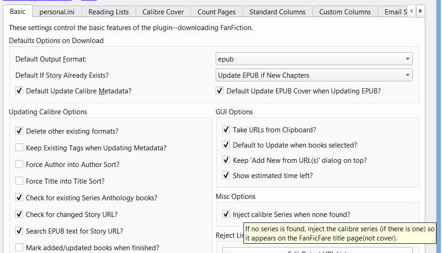Enable Keep Existing Tags when Updating
442x253 pixels.
(19, 148)
